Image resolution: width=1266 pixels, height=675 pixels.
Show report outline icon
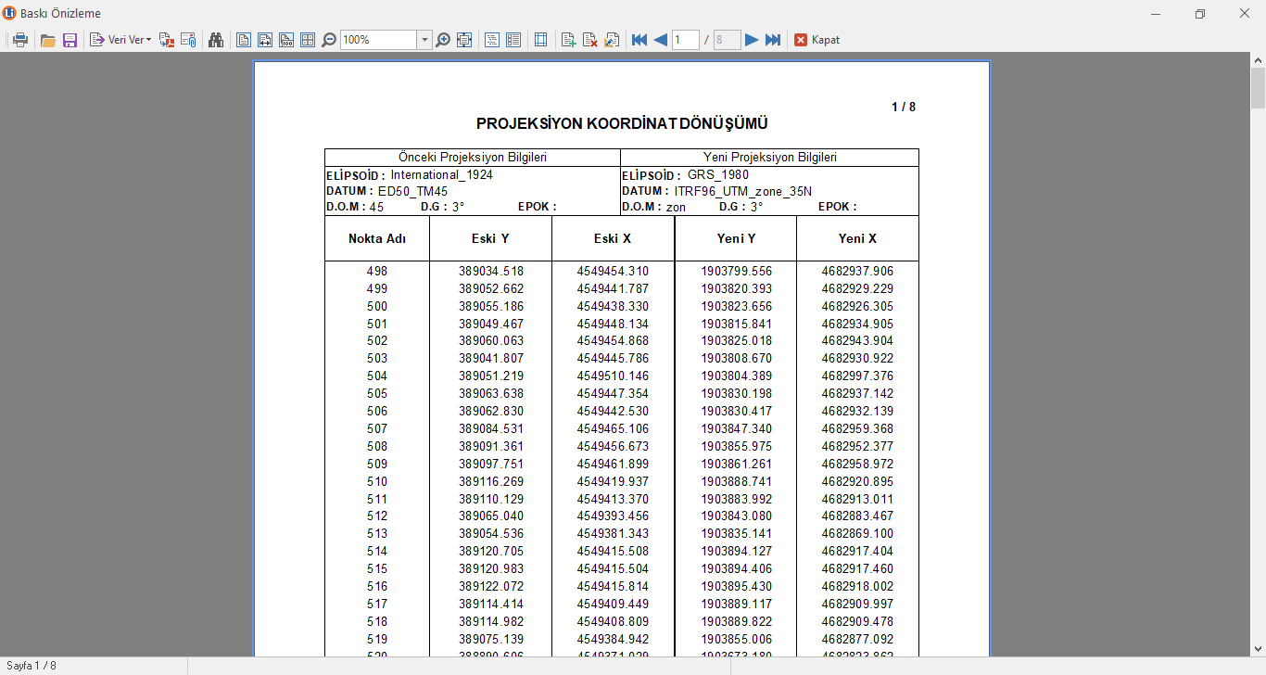tap(492, 40)
